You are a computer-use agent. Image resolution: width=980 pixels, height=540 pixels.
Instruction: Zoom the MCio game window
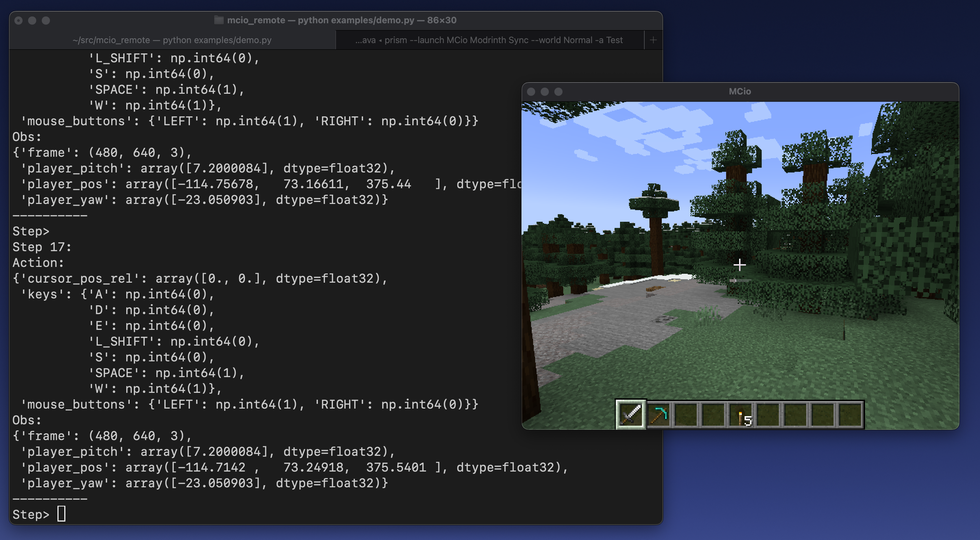pos(558,92)
